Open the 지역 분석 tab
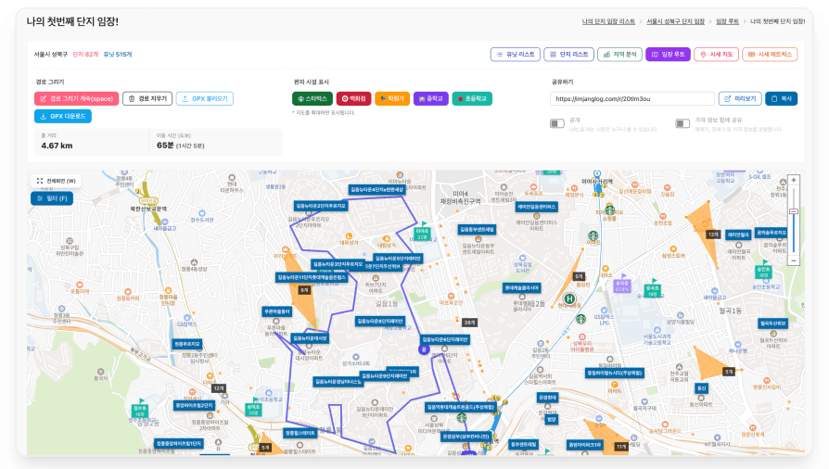Screen dimensions: 829x469 pyautogui.click(x=619, y=55)
